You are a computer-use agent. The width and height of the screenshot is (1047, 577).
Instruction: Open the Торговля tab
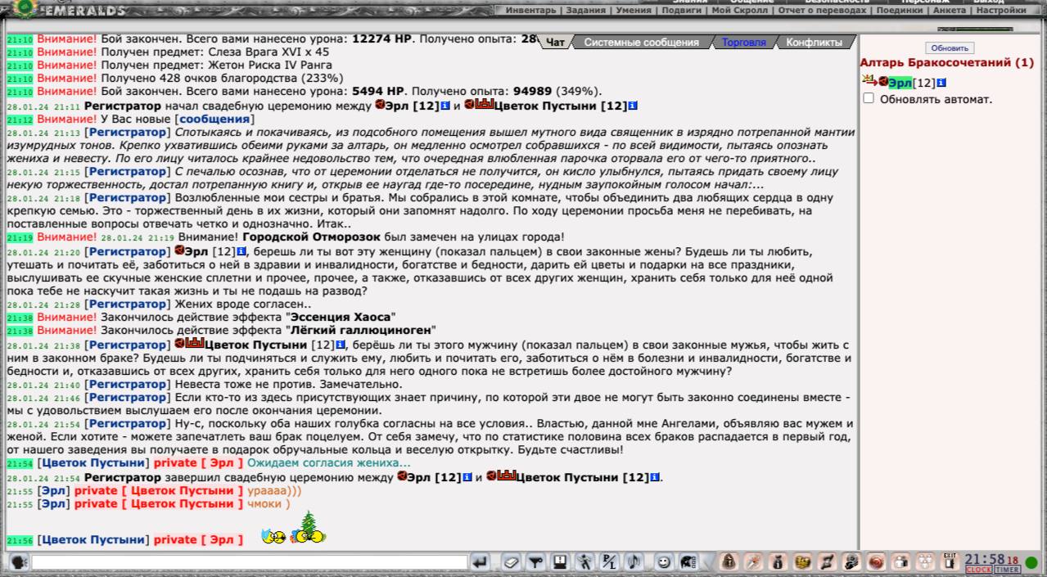pos(744,43)
